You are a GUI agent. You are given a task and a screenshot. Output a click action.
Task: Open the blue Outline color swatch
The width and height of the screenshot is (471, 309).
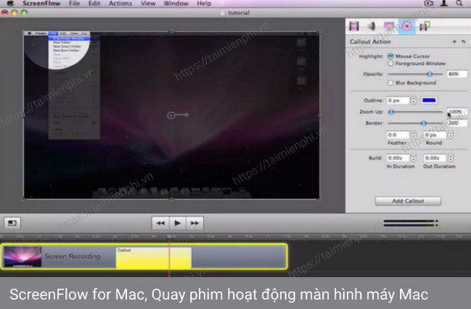coord(429,100)
